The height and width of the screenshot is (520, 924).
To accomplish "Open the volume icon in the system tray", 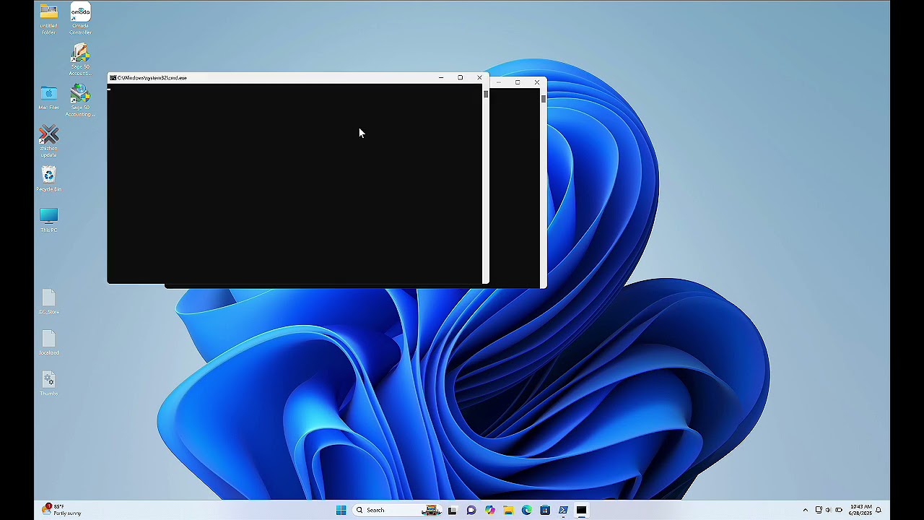I will click(828, 510).
